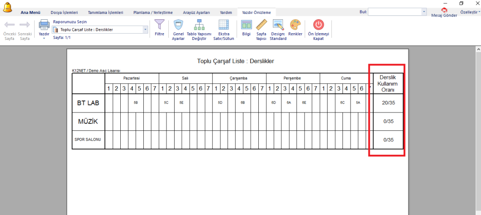Click Ekstra Satır/Sütun grid icon

point(224,24)
